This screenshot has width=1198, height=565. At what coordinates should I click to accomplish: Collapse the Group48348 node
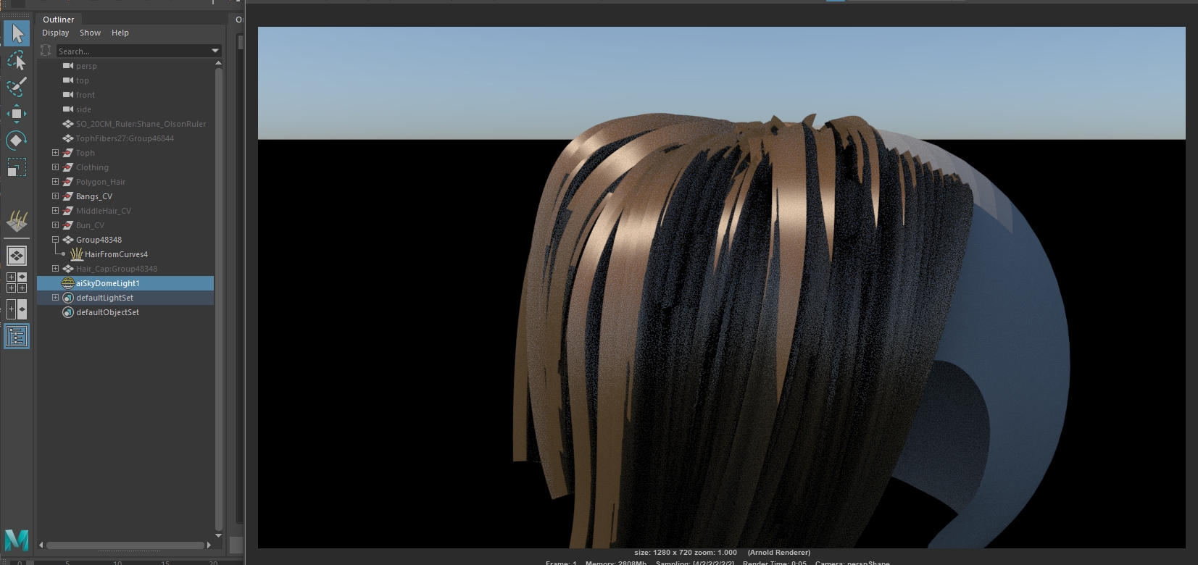click(55, 240)
